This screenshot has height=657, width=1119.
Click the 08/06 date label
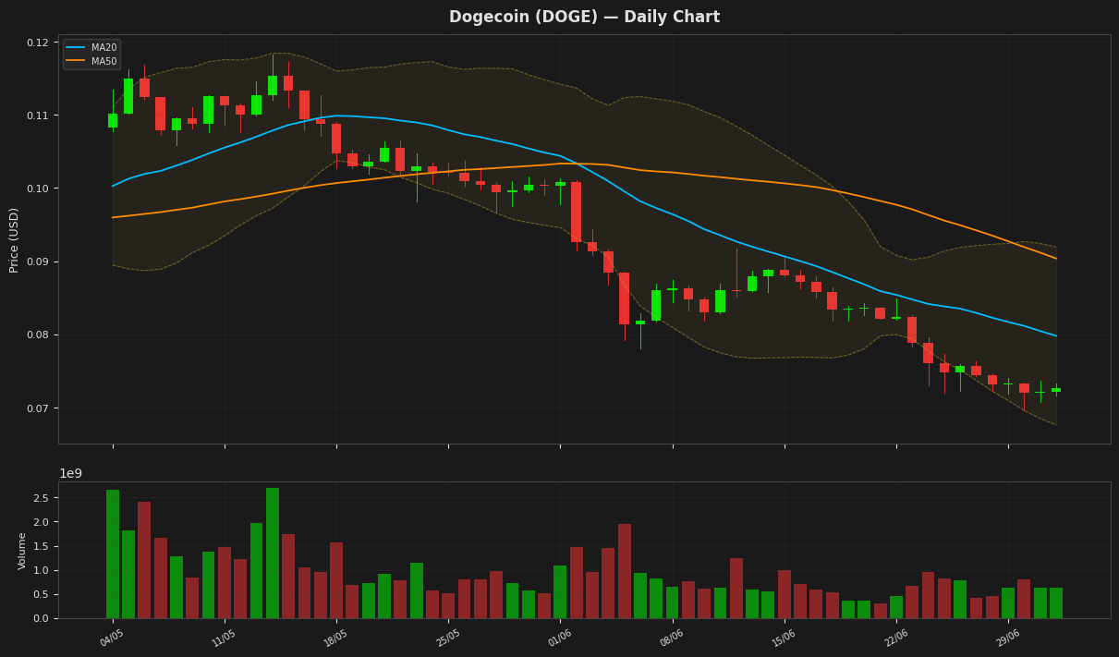[671, 637]
